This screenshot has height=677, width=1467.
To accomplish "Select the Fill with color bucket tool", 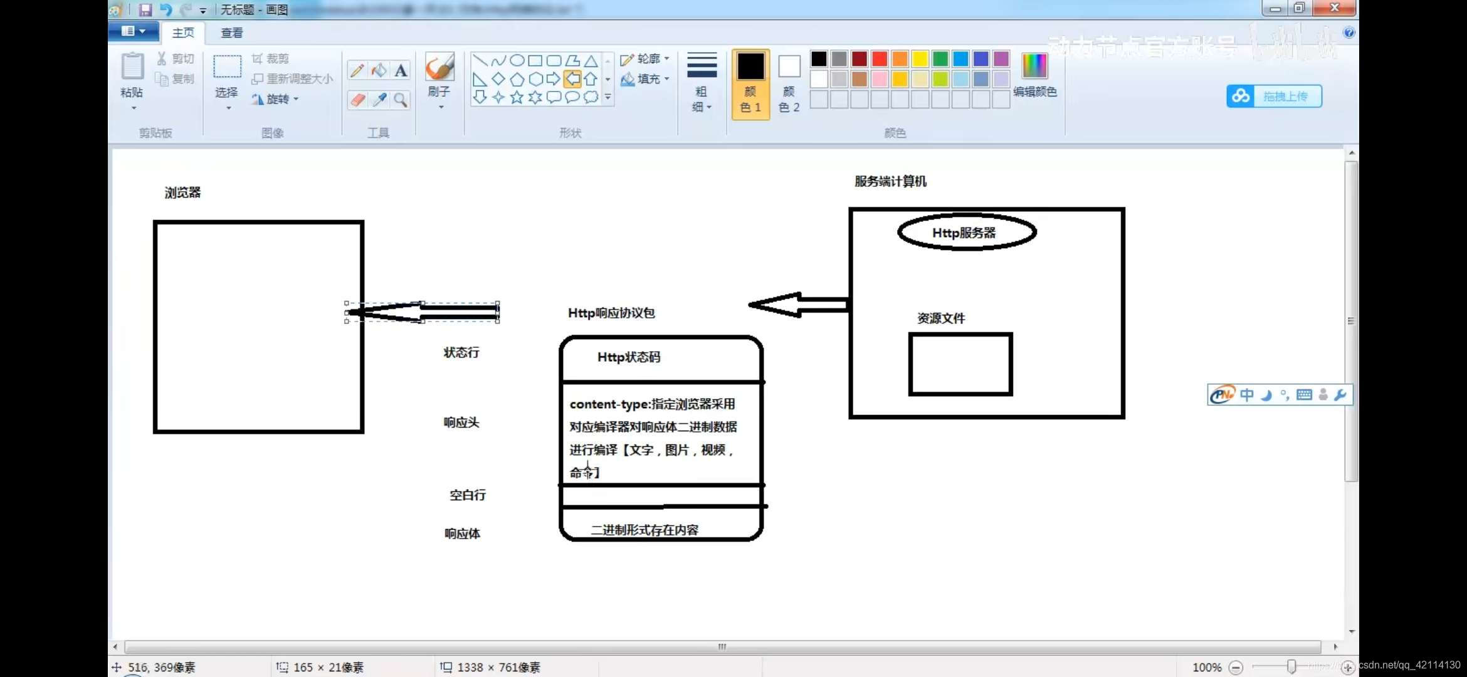I will point(379,70).
